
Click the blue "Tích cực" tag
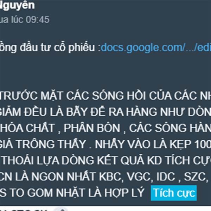[x=174, y=193]
